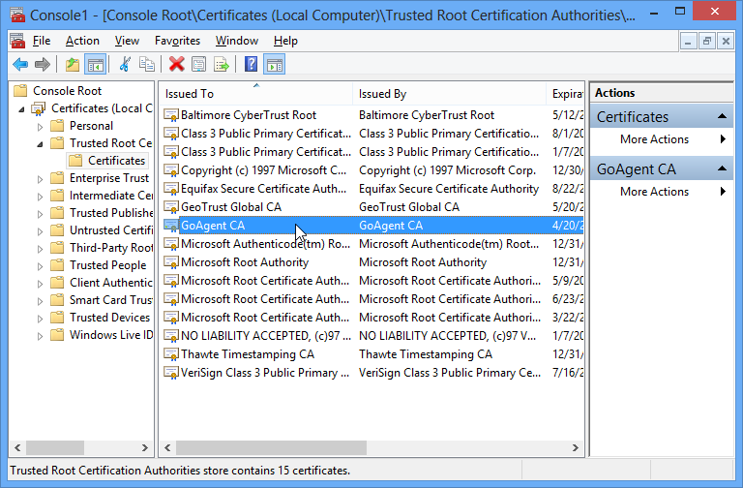Click the blue Help question mark icon
Image resolution: width=743 pixels, height=488 pixels.
click(251, 64)
